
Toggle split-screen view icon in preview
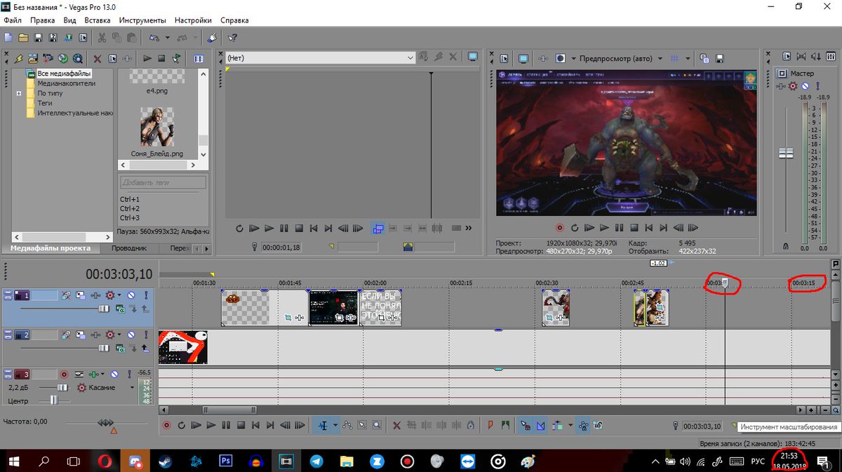coord(561,58)
